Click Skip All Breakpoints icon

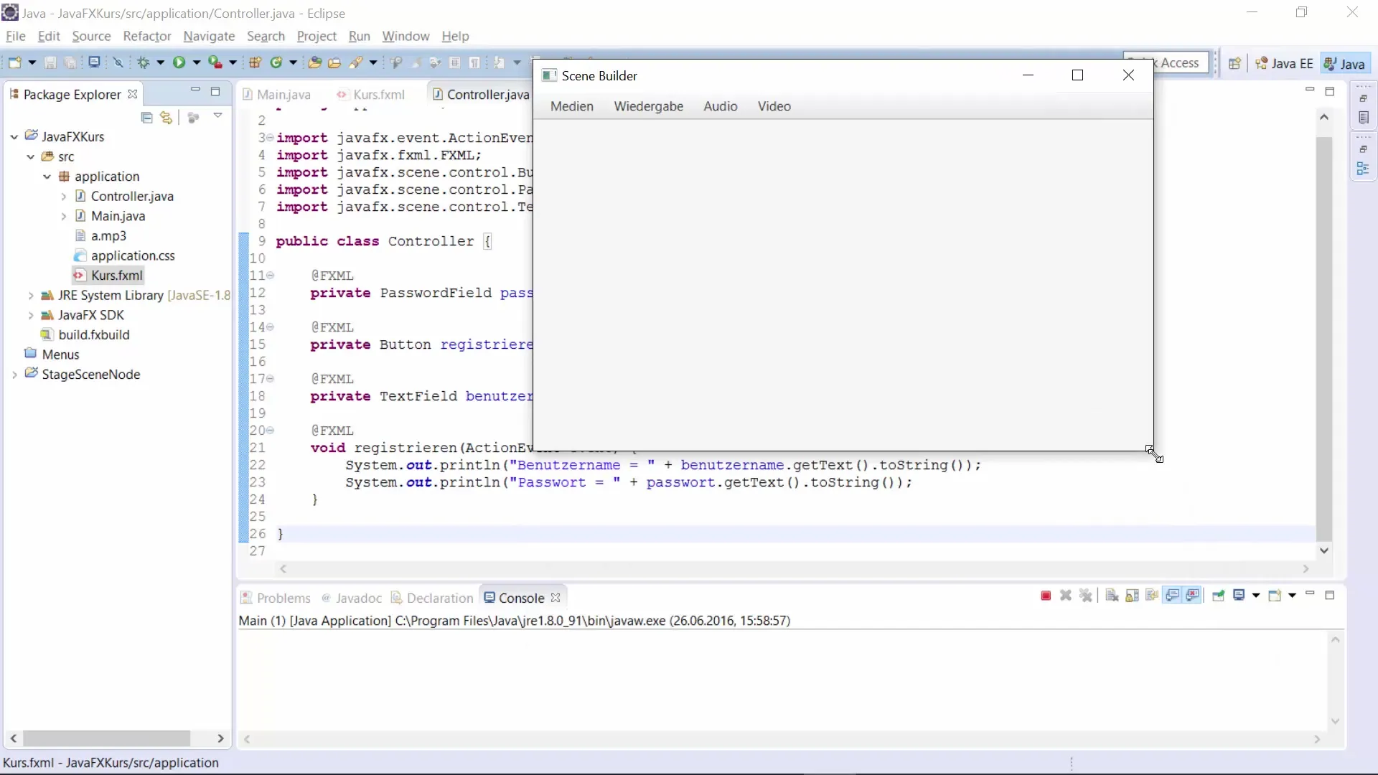[x=118, y=62]
